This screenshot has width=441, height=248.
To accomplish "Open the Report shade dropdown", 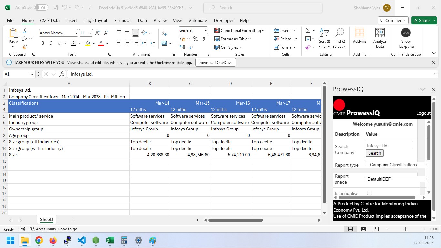I will tap(397, 179).
